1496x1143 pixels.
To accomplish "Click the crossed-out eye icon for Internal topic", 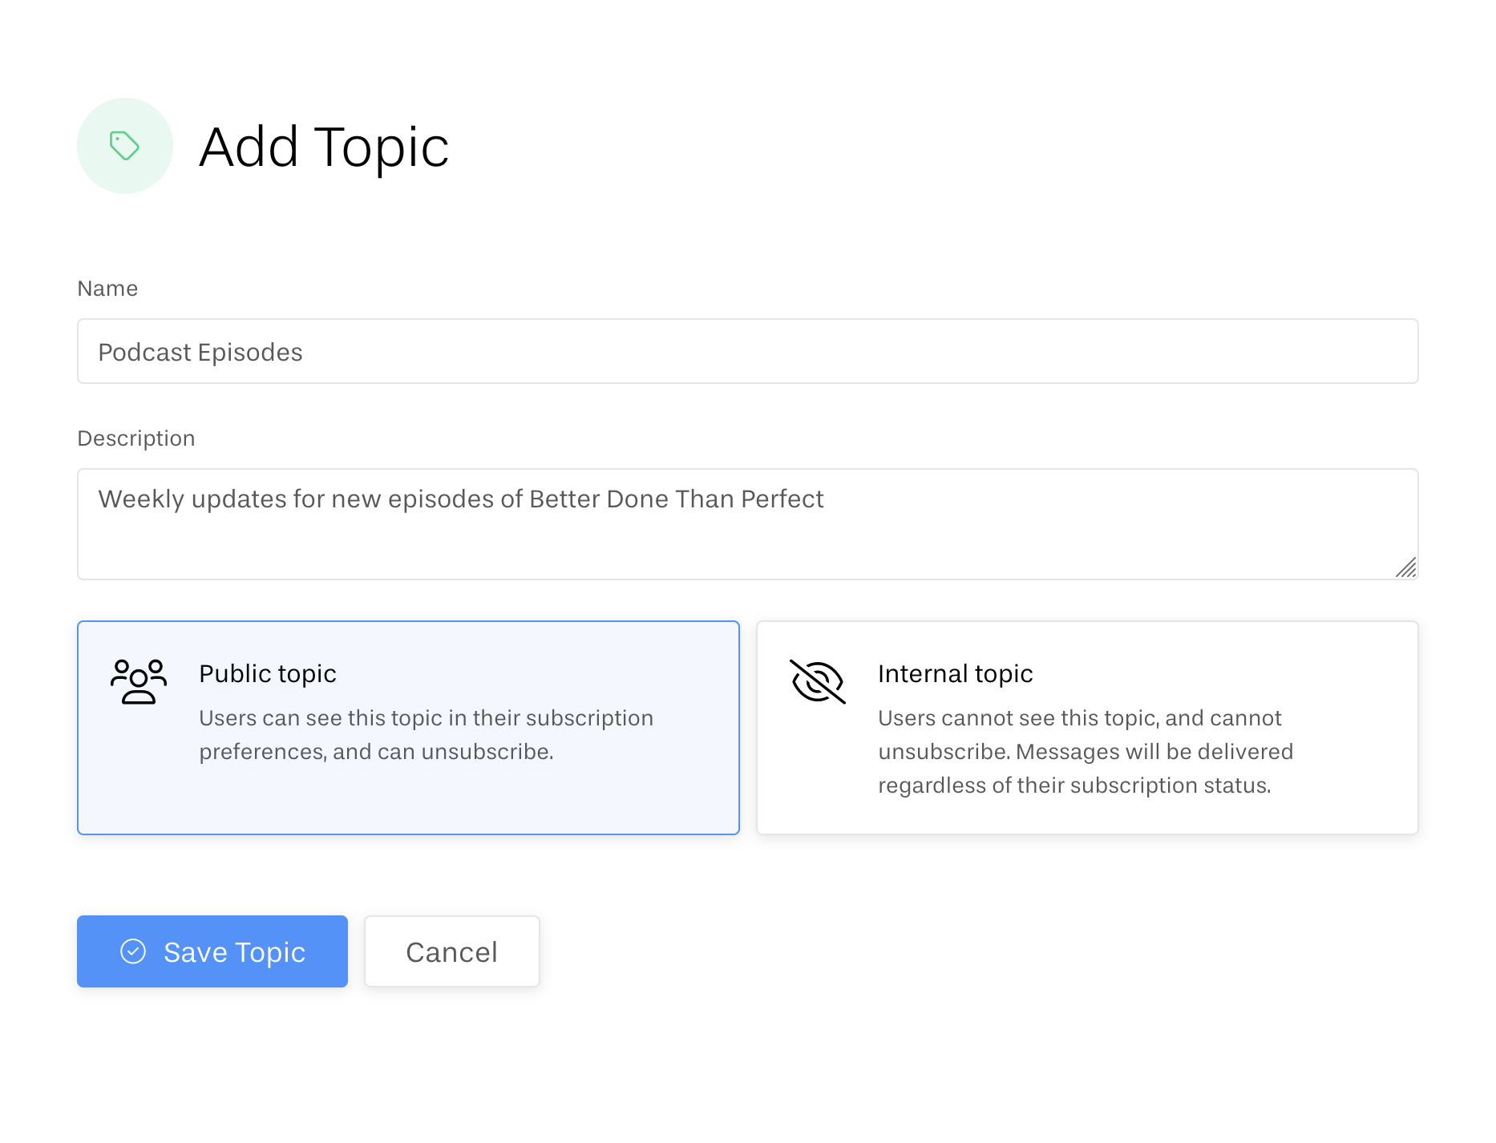I will point(817,681).
